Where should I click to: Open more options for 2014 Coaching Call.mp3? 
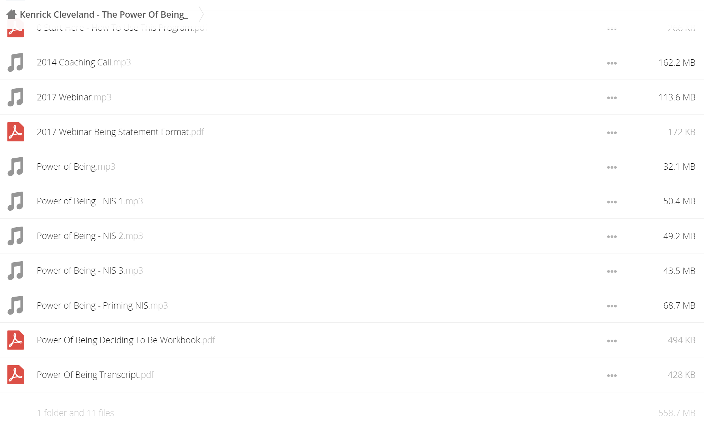click(x=612, y=63)
